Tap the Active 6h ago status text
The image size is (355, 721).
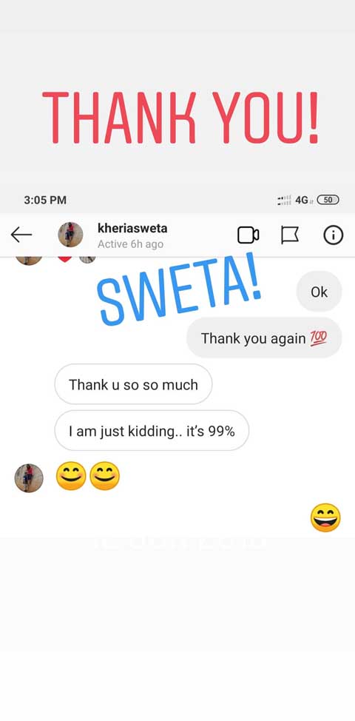130,244
